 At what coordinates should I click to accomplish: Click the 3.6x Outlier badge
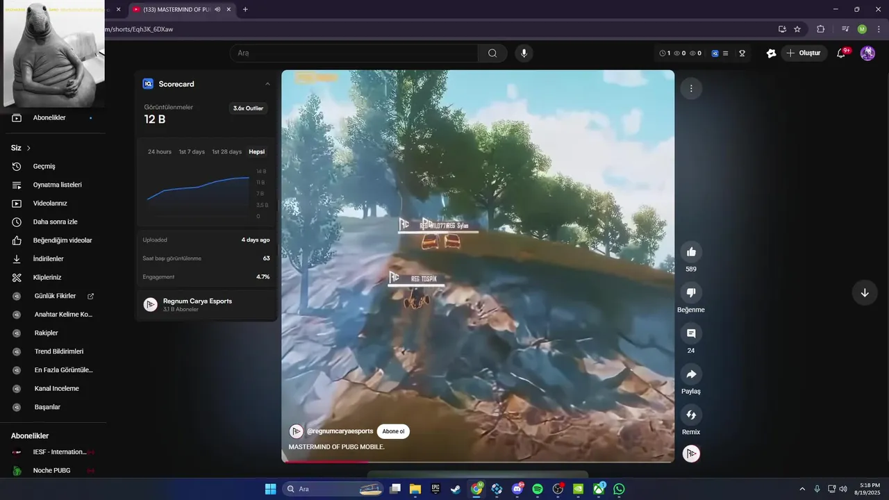[248, 108]
